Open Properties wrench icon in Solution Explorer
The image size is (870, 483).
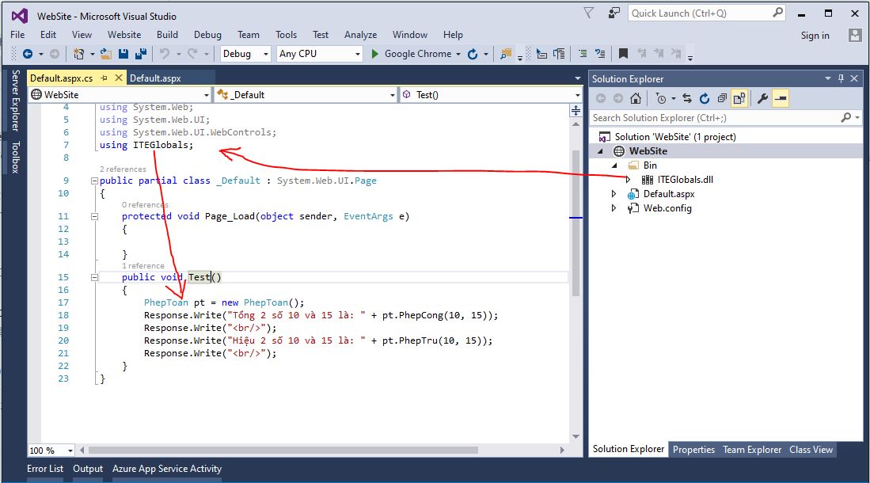click(x=763, y=99)
